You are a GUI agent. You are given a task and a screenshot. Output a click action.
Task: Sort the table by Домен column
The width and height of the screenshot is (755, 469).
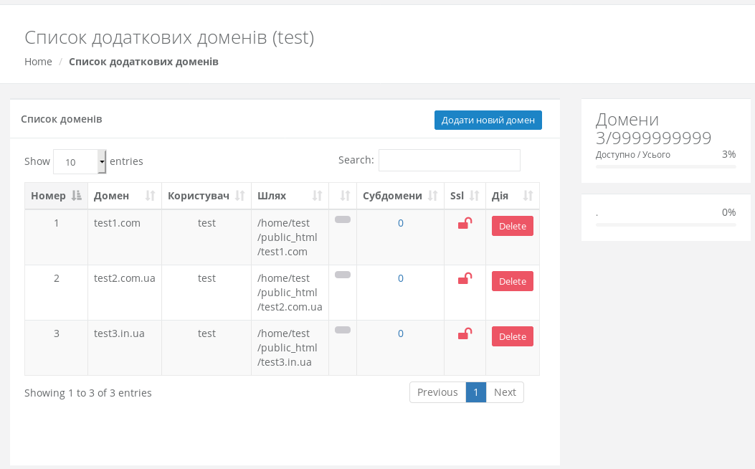click(124, 196)
